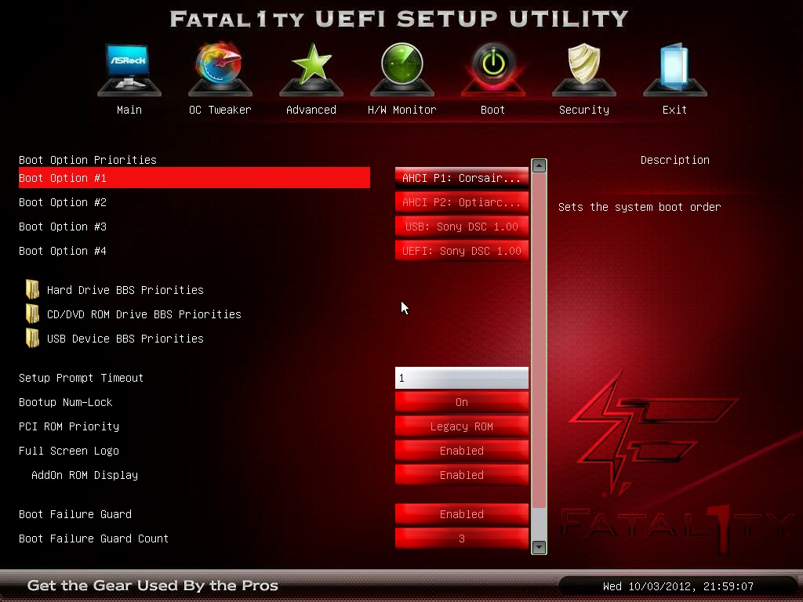Click the Boot tab label text
The image size is (803, 602).
[x=492, y=110]
